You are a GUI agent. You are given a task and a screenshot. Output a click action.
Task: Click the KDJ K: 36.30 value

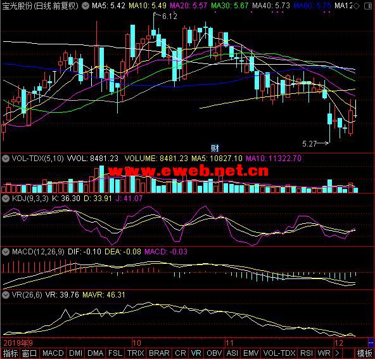(66, 199)
